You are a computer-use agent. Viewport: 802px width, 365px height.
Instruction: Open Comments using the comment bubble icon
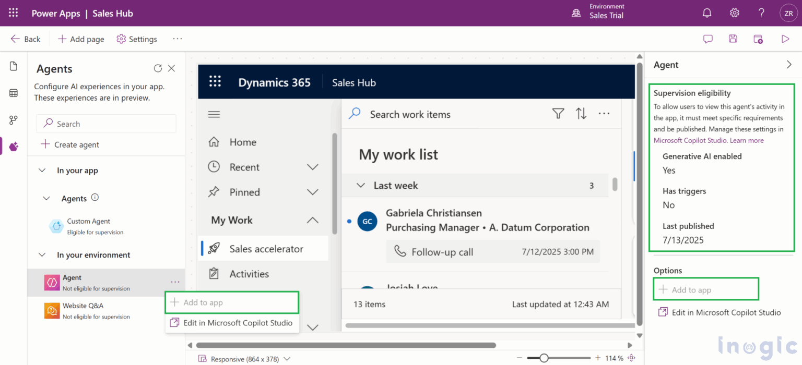(707, 39)
